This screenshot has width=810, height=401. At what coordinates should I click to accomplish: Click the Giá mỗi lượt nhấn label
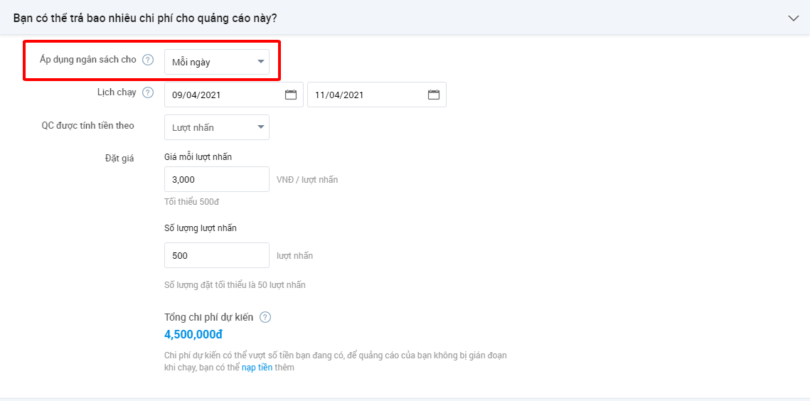(198, 157)
